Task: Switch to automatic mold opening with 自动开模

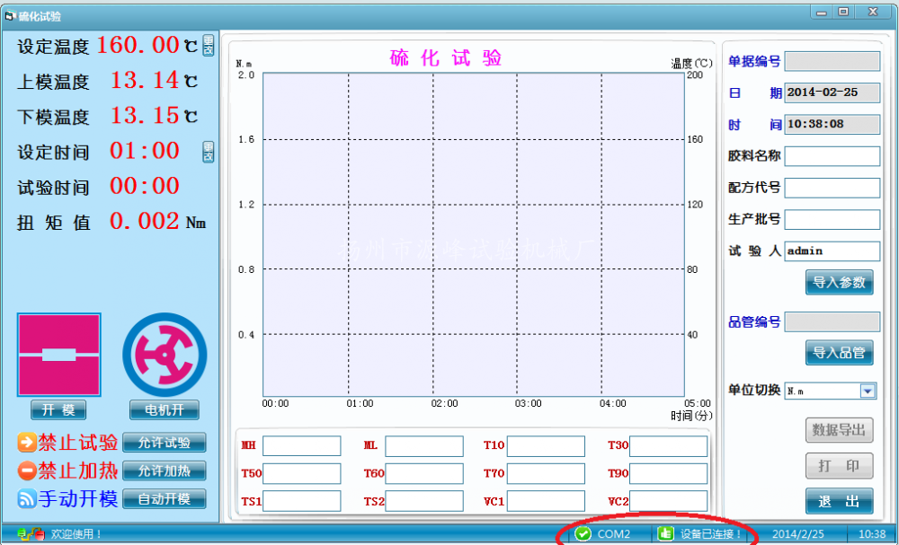Action: click(x=164, y=498)
